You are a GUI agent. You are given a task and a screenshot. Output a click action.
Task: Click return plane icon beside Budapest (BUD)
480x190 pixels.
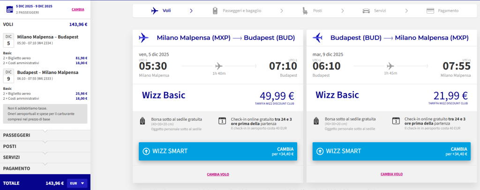[317, 38]
